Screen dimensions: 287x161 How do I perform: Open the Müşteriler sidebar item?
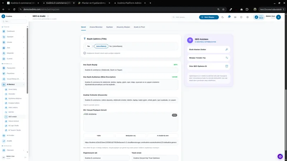pos(13,53)
